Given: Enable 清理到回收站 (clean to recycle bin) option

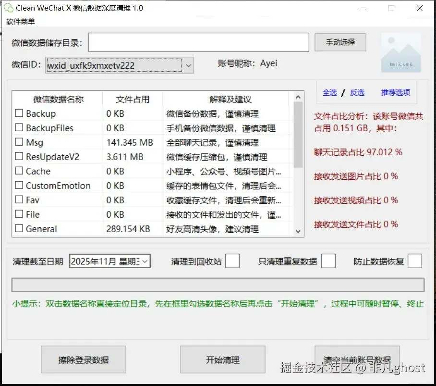Looking at the screenshot, I should click(x=232, y=261).
